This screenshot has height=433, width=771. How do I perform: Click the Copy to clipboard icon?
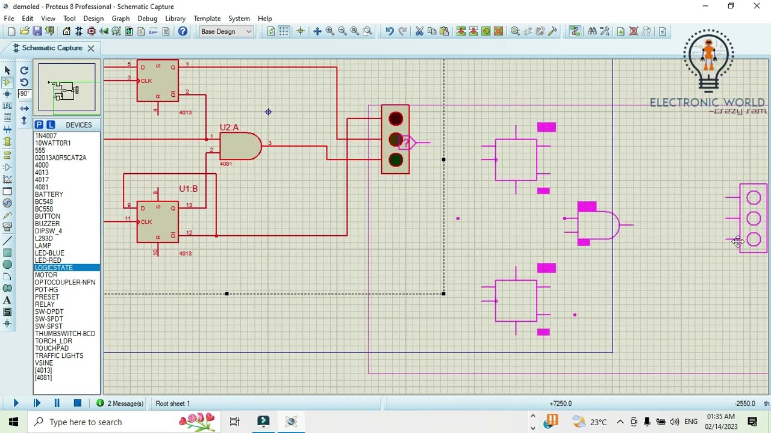tap(432, 31)
